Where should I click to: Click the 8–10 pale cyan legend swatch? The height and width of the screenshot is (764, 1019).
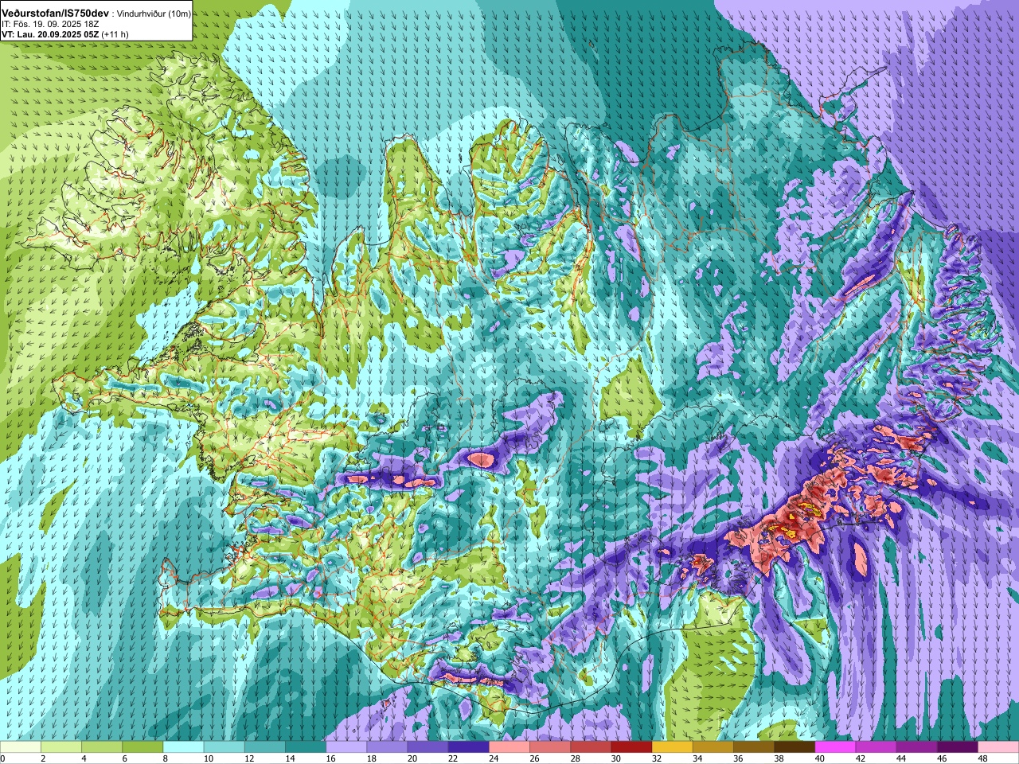coord(183,747)
